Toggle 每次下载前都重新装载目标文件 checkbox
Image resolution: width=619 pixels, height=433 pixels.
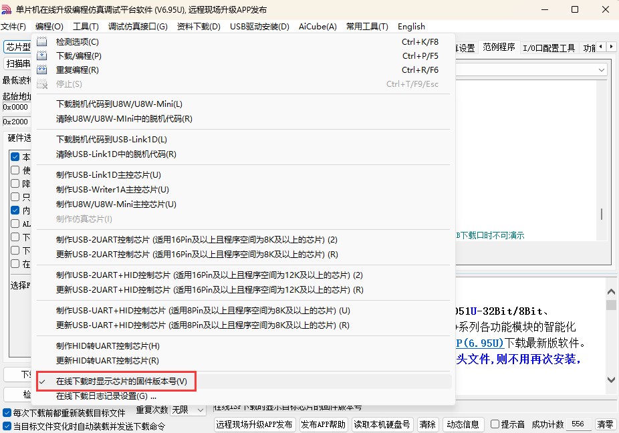coord(7,413)
